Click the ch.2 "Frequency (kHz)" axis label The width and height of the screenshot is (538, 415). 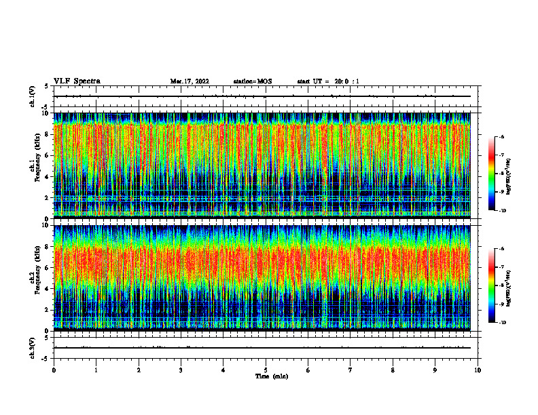pos(37,269)
